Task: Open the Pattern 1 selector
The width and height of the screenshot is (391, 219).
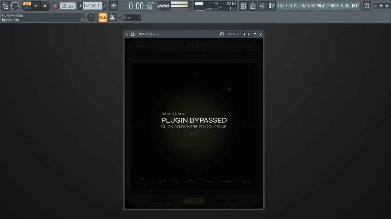Action: (93, 6)
